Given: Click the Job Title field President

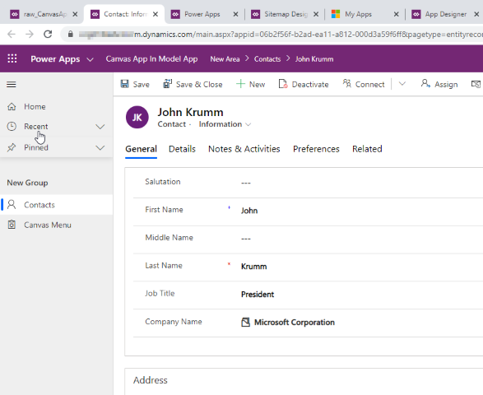Looking at the screenshot, I should point(258,295).
